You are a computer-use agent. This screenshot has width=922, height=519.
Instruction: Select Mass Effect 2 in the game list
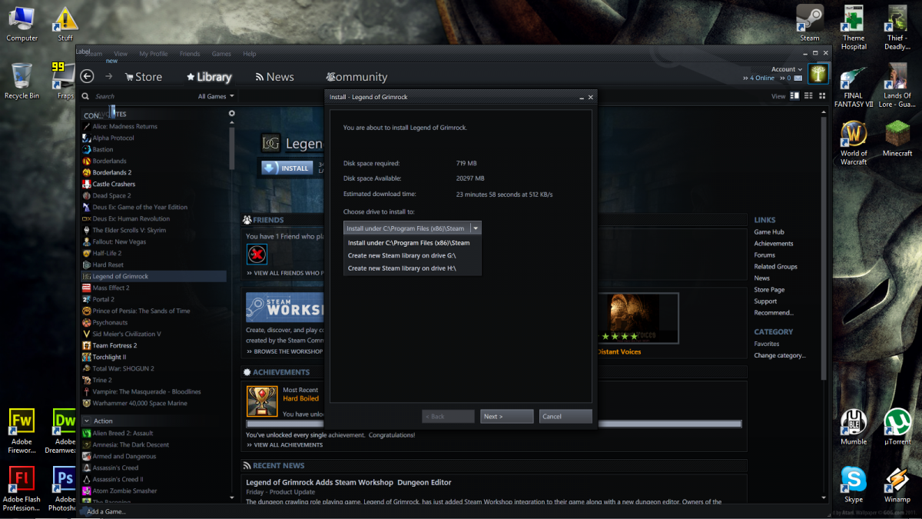pyautogui.click(x=154, y=288)
